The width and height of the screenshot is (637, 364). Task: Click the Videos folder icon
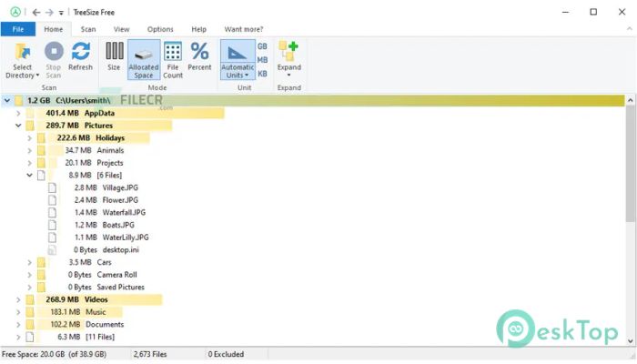coord(30,299)
